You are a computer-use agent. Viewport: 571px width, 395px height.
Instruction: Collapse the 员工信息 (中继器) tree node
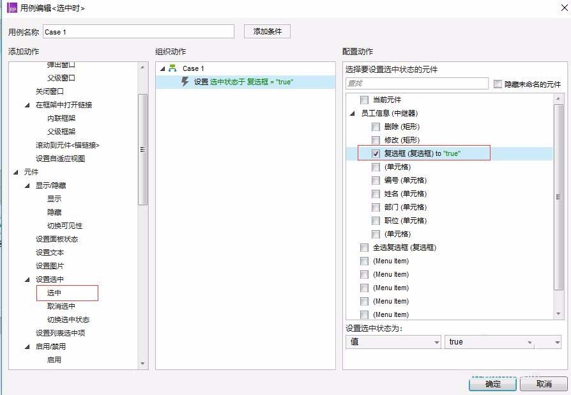(352, 113)
